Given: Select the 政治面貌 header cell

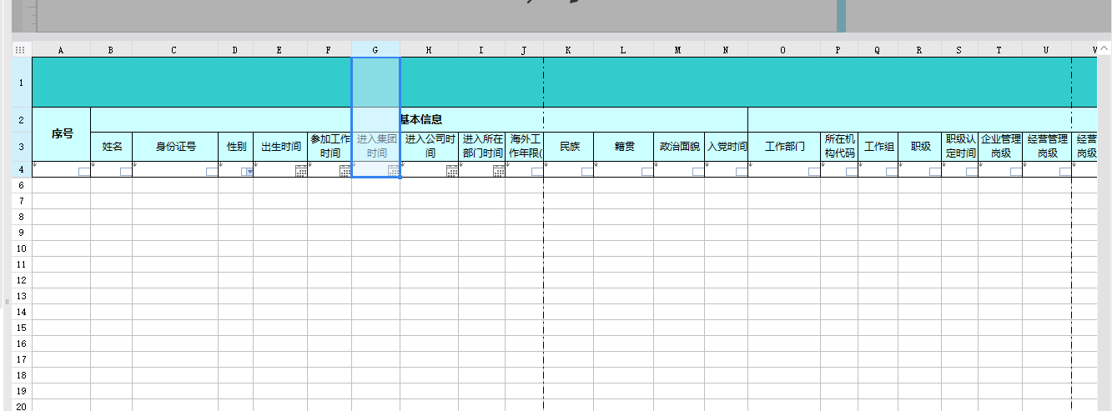Looking at the screenshot, I should point(679,146).
